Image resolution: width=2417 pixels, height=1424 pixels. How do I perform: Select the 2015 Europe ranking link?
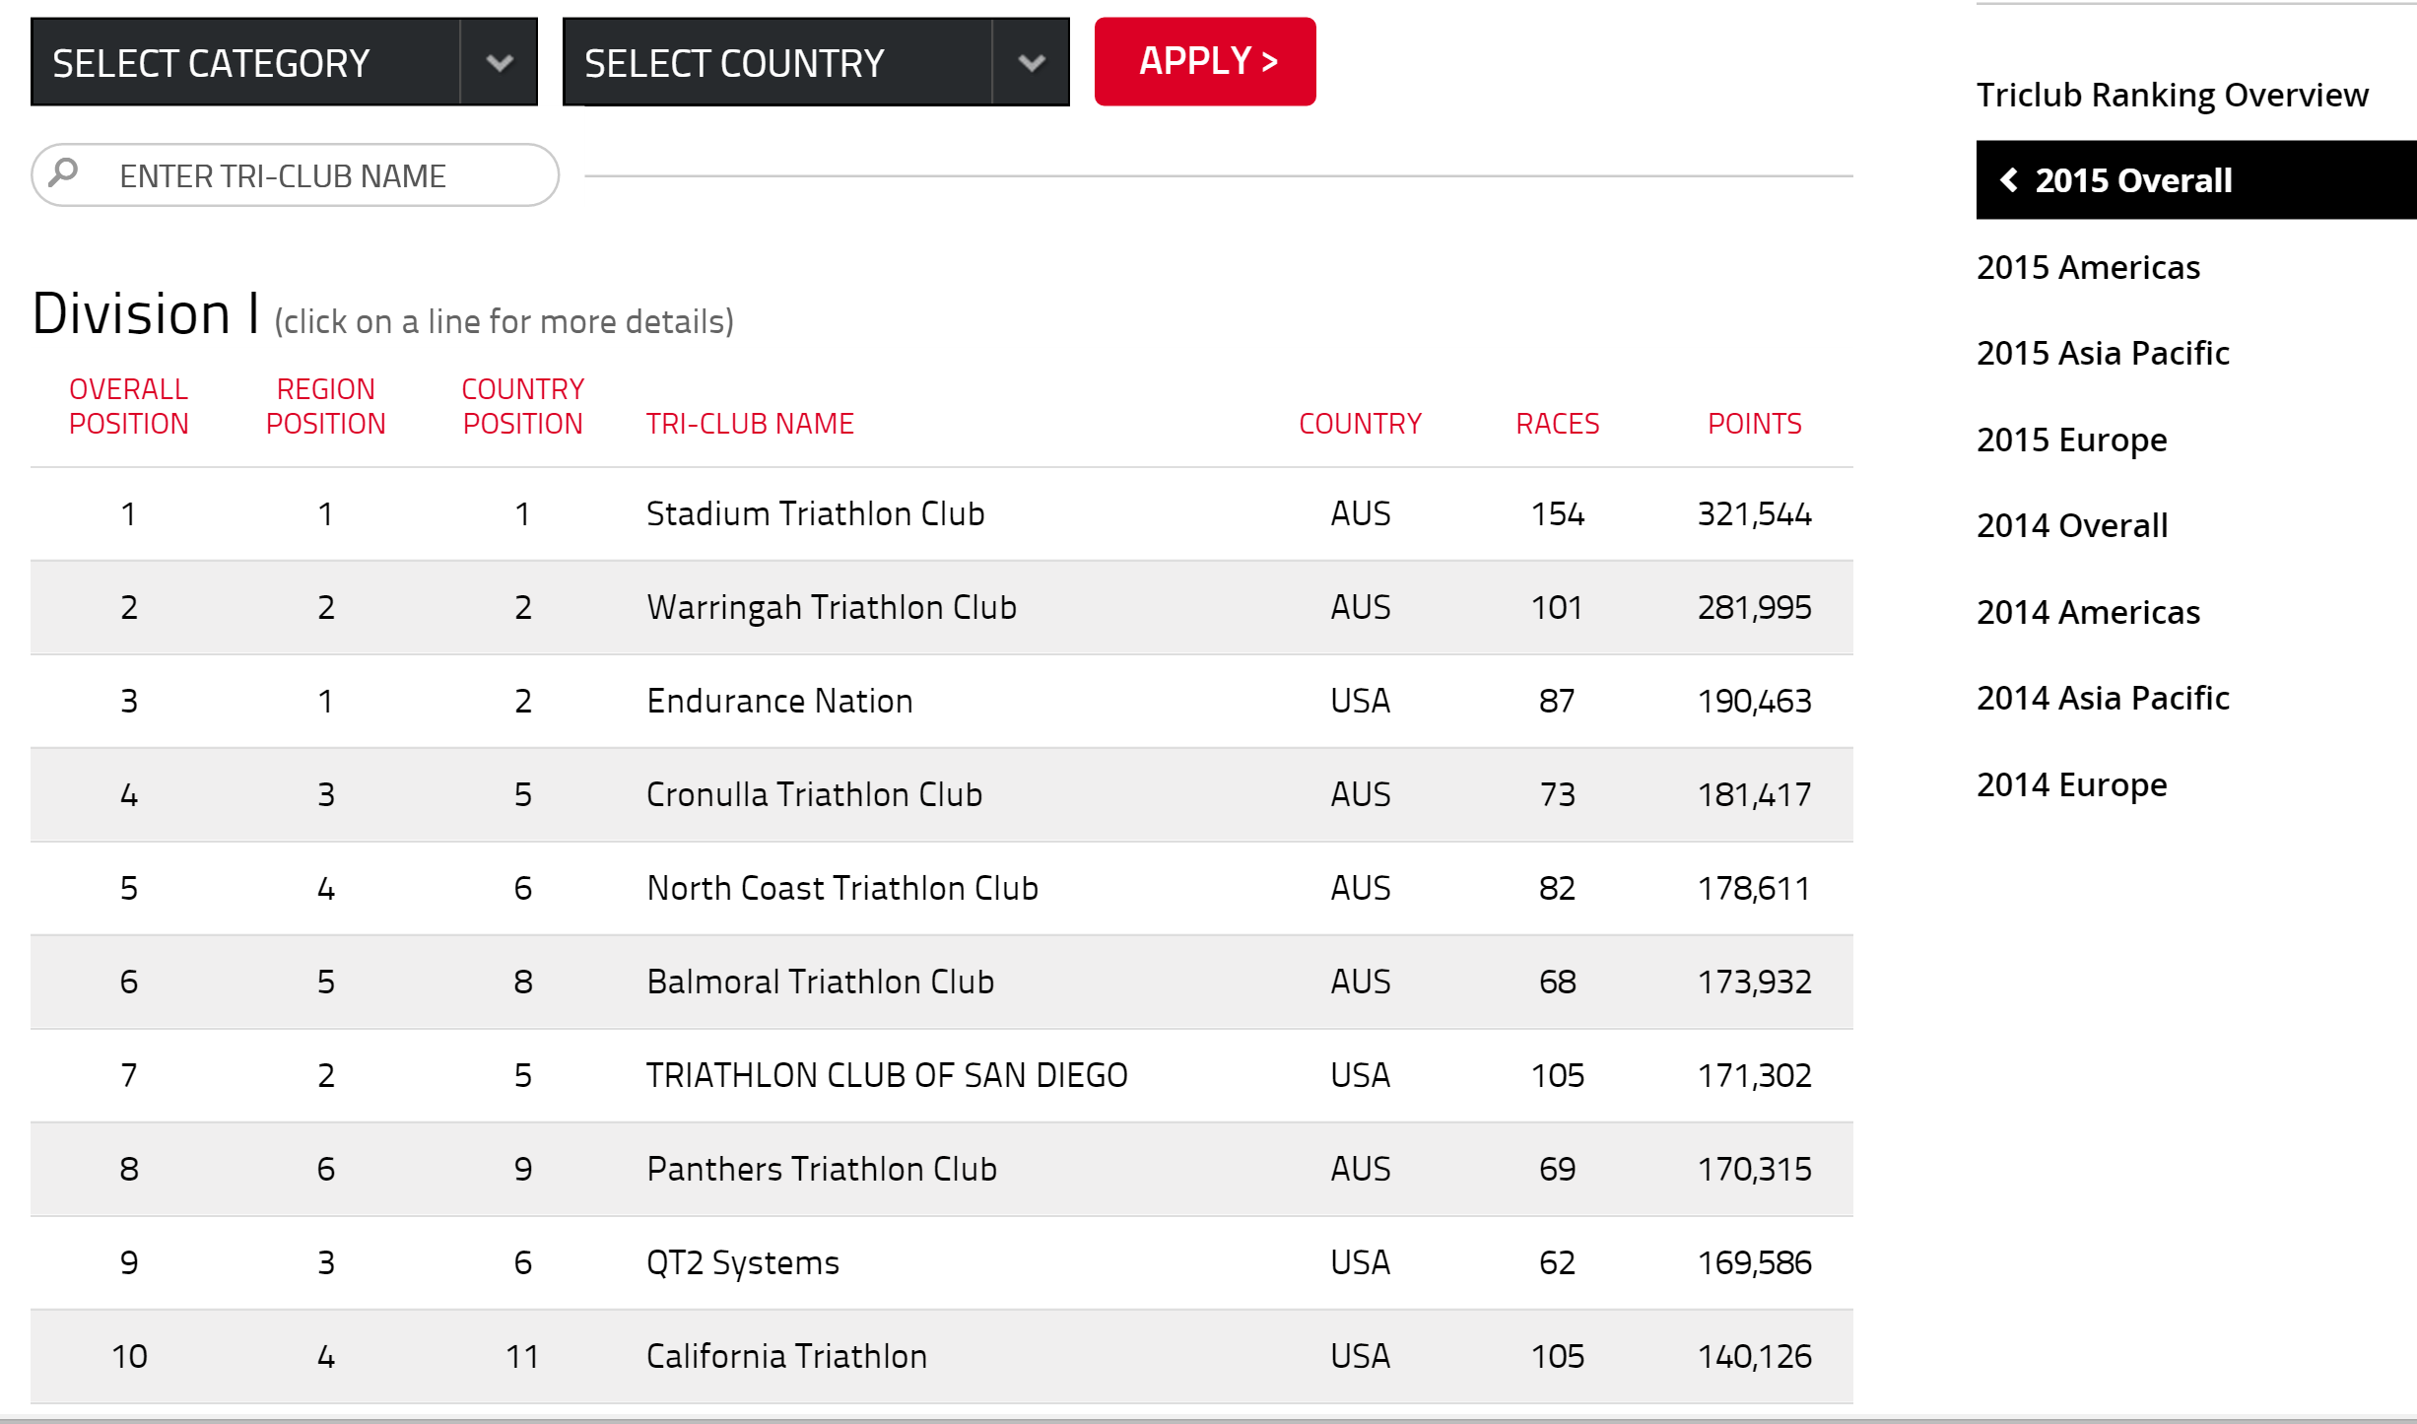[x=2071, y=440]
